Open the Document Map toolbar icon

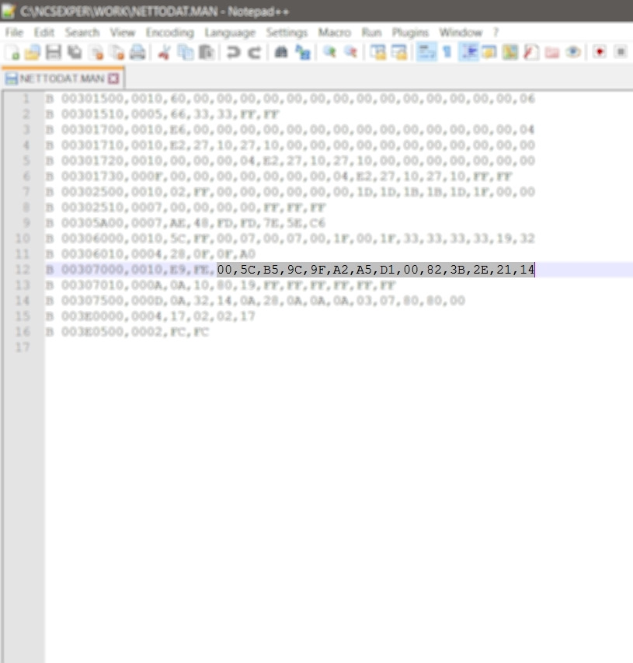click(x=510, y=52)
